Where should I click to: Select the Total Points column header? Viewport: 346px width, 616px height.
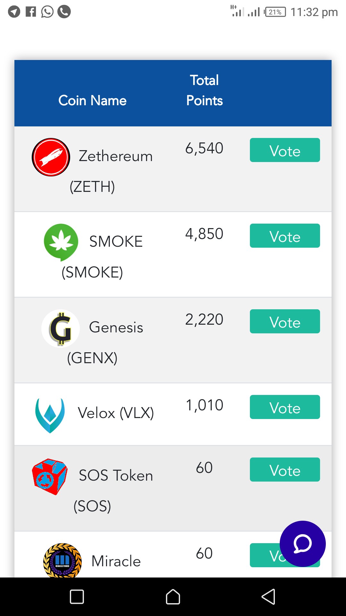point(204,90)
